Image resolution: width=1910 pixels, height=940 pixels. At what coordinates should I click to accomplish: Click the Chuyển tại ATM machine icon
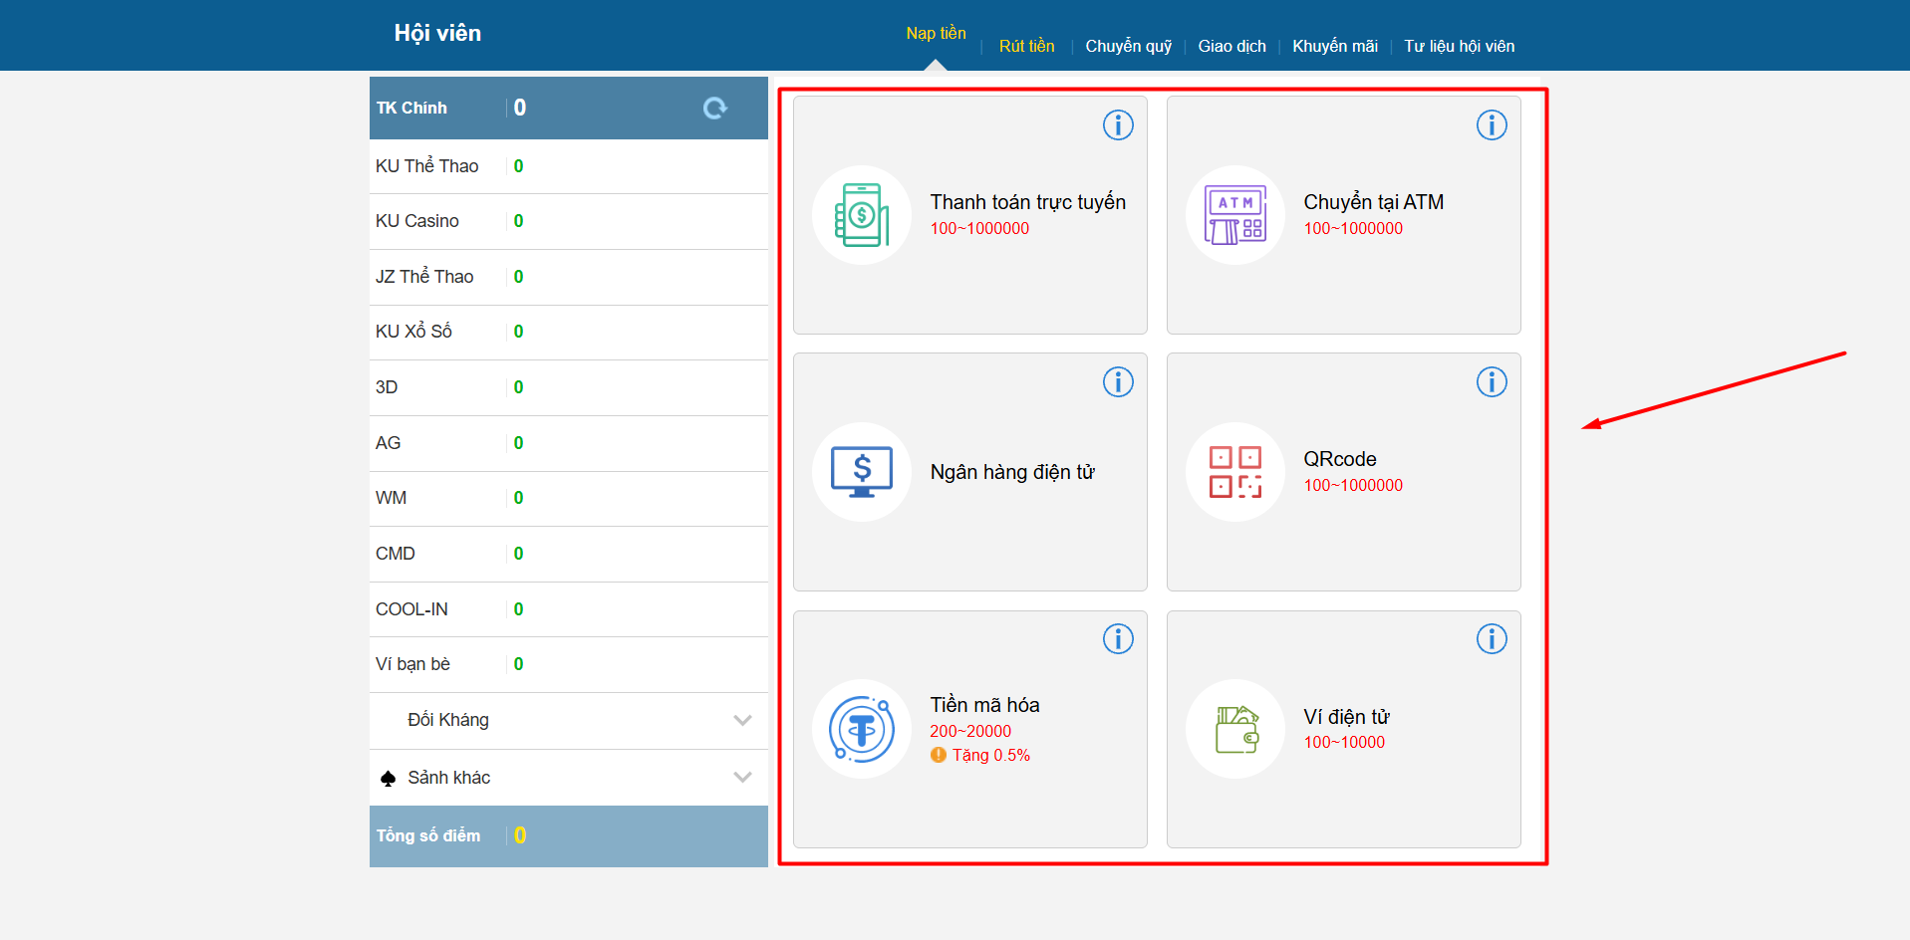tap(1234, 215)
